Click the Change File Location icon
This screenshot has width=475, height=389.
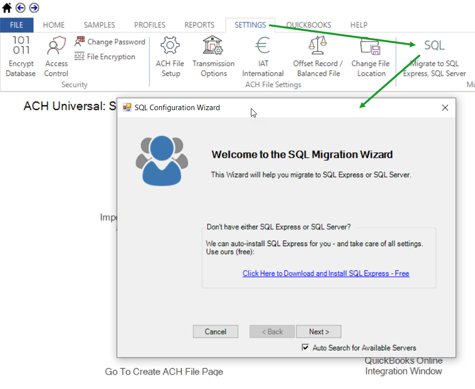coord(370,56)
